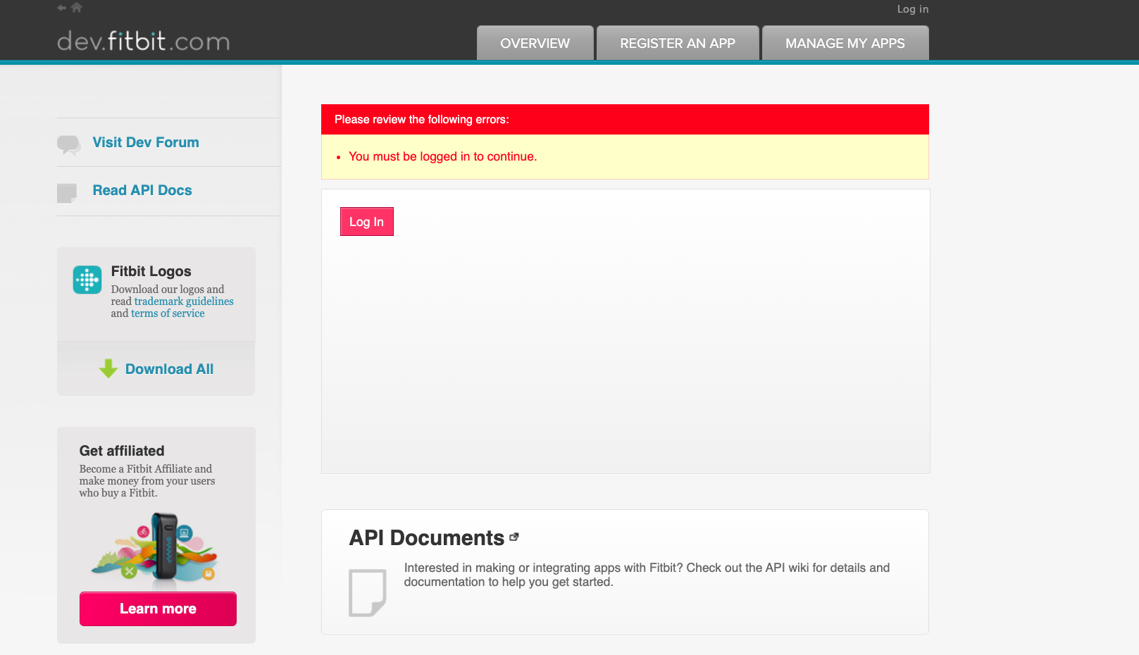
Task: Click the back arrow icon in the top bar
Action: 62,8
